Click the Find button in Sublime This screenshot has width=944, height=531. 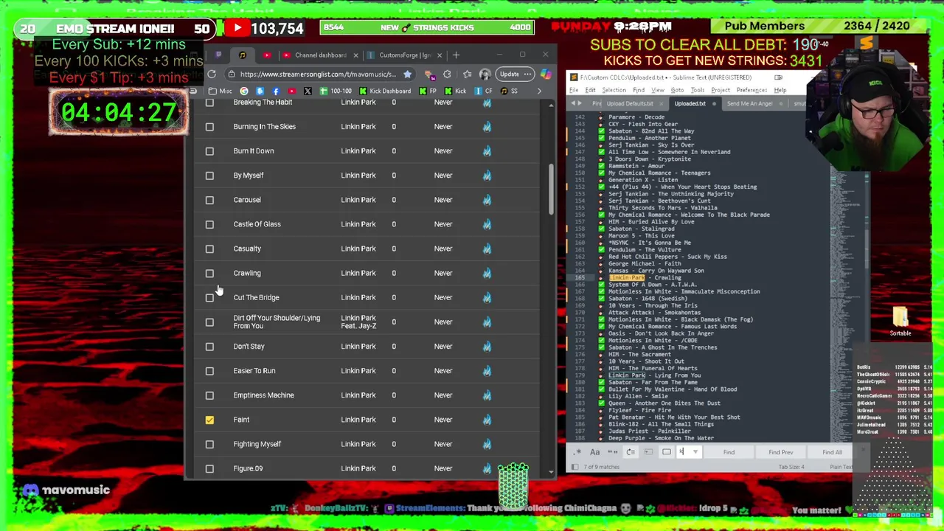(729, 452)
